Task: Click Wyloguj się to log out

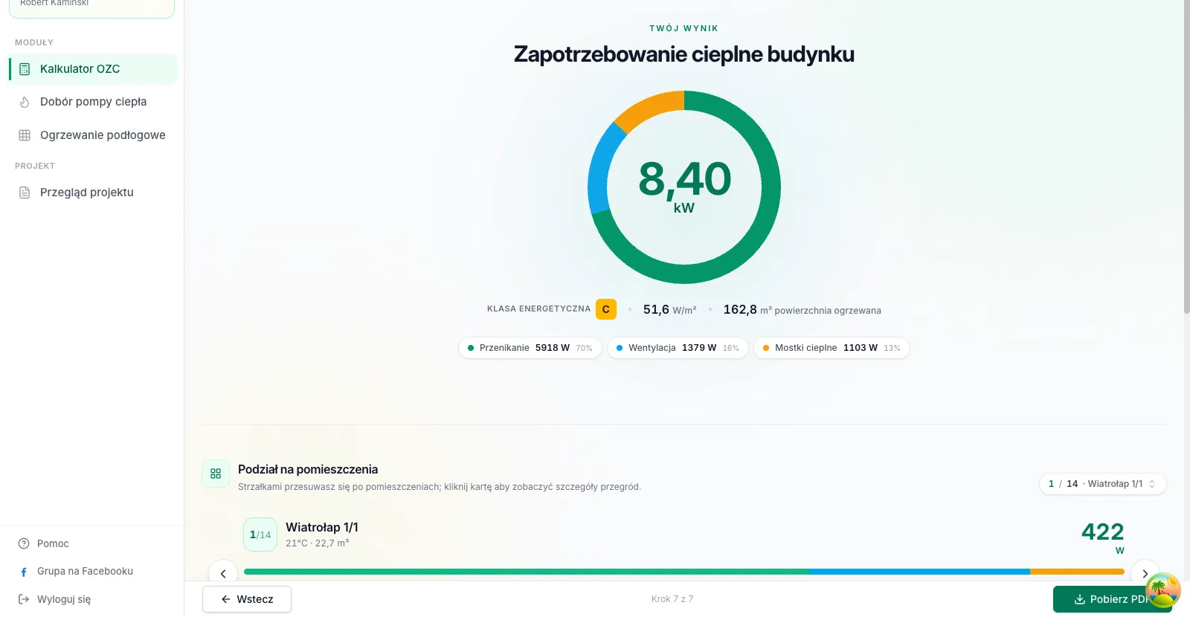Action: 64,599
